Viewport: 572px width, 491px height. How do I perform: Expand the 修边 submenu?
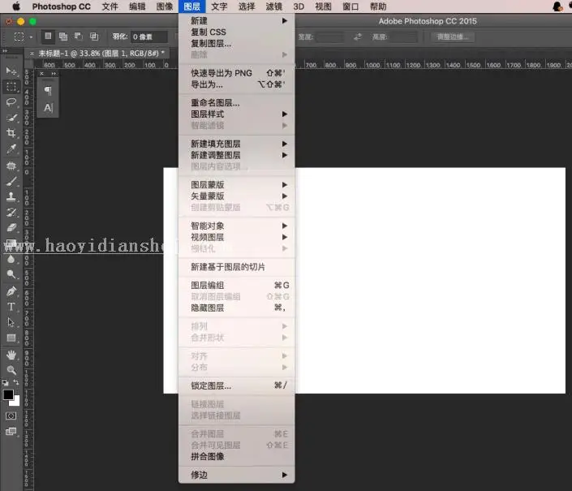click(237, 475)
